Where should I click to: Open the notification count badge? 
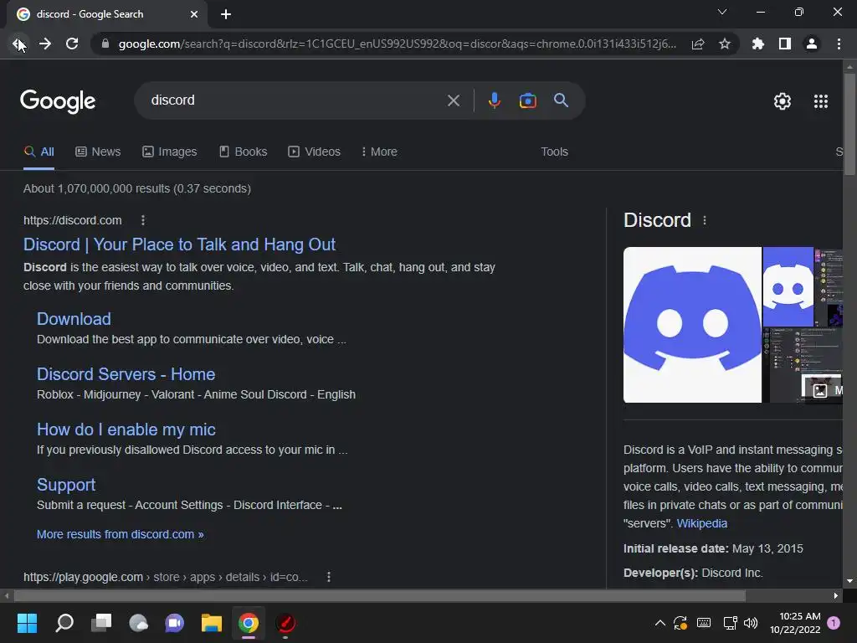click(x=834, y=623)
